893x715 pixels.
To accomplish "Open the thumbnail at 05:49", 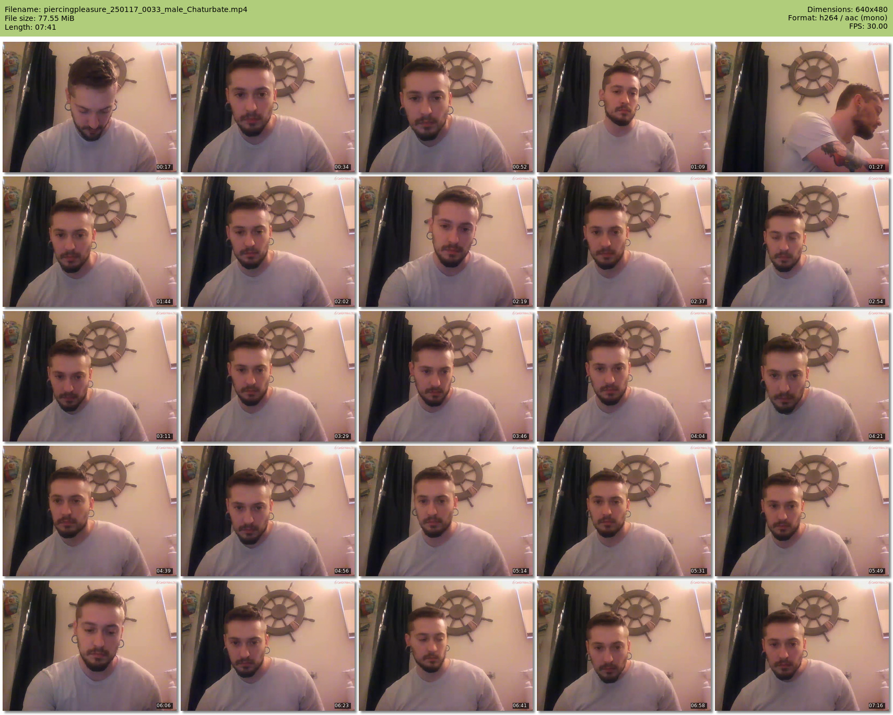I will coord(802,511).
